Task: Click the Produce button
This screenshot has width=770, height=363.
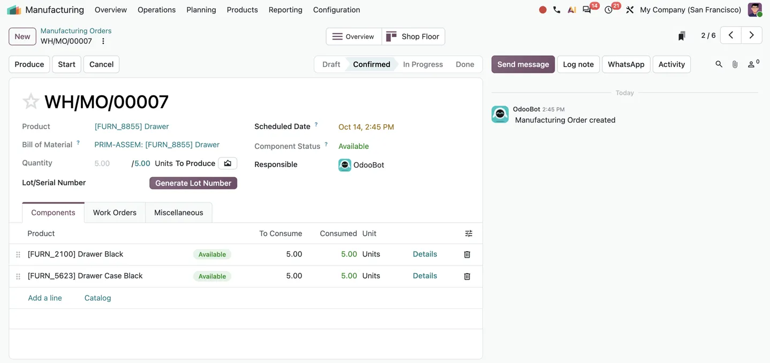Action: pyautogui.click(x=29, y=64)
